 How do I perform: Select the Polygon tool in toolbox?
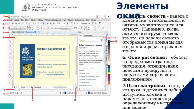(x=10, y=65)
